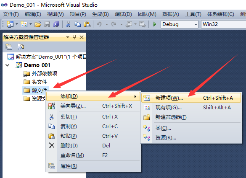Screen dimensions: 246x178
Task: Collapse the Demo_001 project node
Action: (8, 65)
